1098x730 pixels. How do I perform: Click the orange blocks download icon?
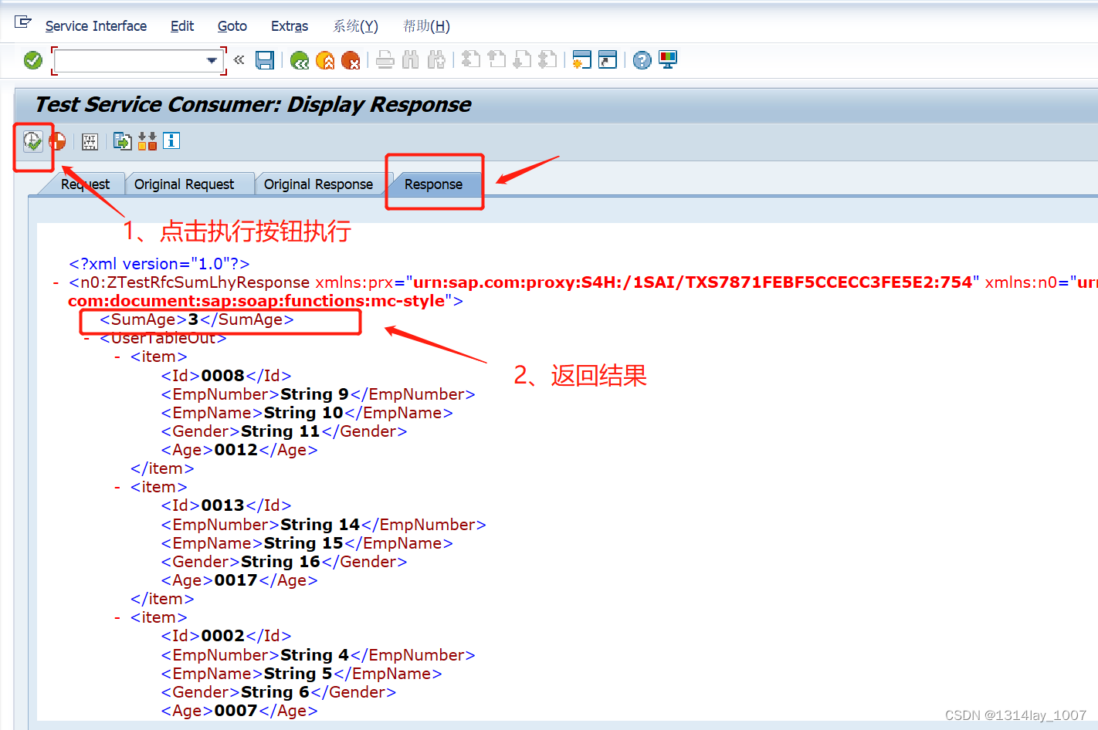pos(147,141)
